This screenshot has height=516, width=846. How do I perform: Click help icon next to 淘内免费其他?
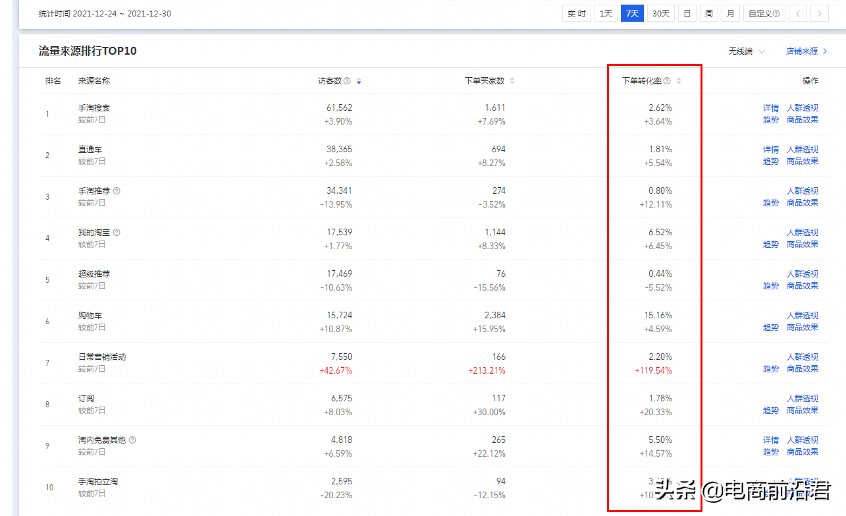tap(132, 440)
